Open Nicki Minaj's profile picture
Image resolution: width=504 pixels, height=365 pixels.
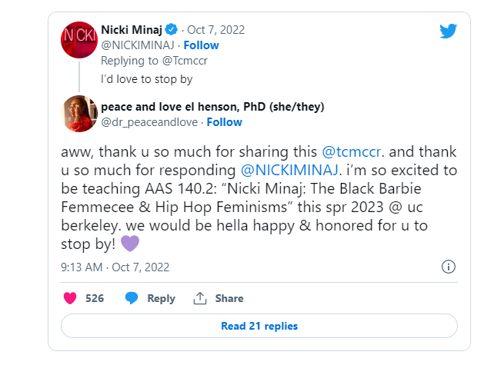[x=78, y=38]
